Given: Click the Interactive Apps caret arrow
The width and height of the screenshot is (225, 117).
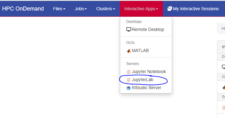Looking at the screenshot, I should click(x=157, y=9).
